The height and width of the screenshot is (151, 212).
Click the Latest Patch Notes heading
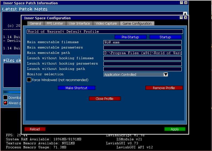tap(25, 9)
